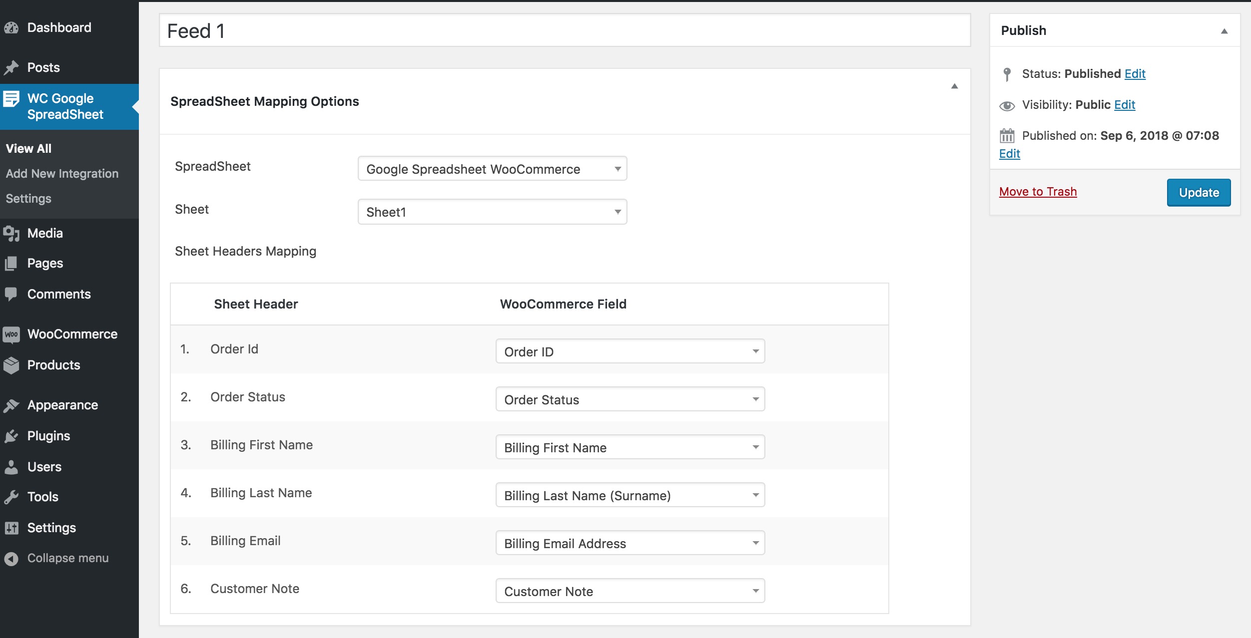Image resolution: width=1251 pixels, height=638 pixels.
Task: Go to Add New Integration
Action: click(x=62, y=173)
